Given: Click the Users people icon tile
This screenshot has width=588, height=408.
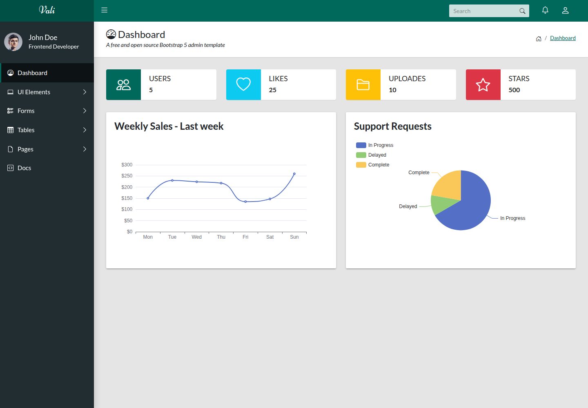Looking at the screenshot, I should tap(123, 84).
